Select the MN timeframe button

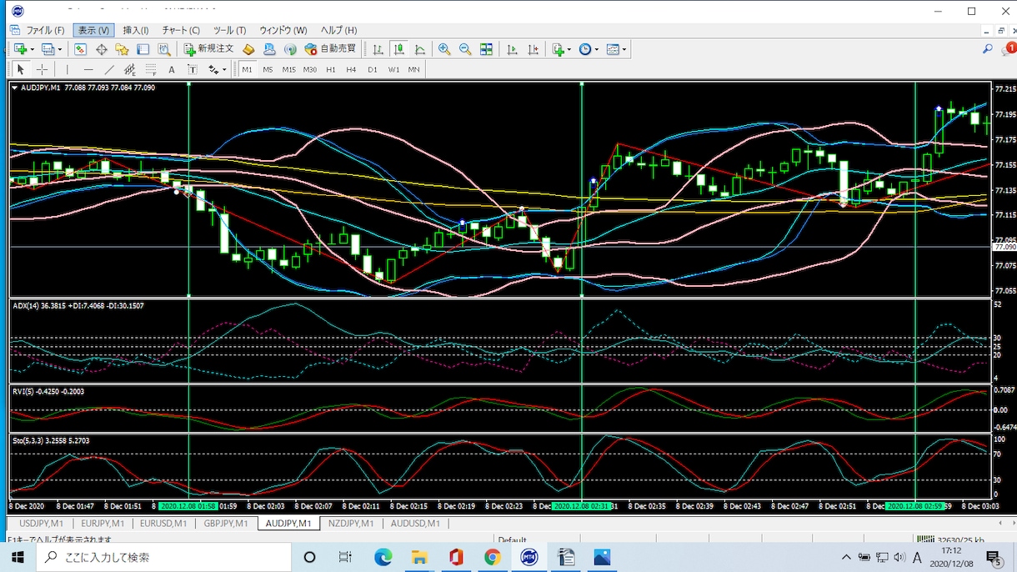pos(414,70)
